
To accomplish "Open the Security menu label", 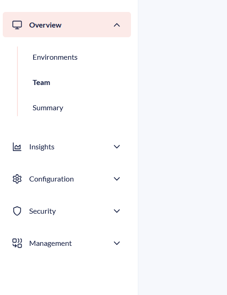I will (42, 211).
